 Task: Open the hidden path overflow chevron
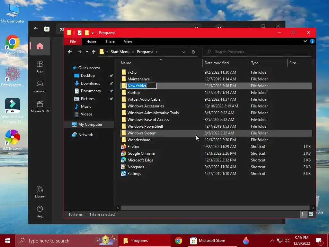pyautogui.click(x=107, y=52)
